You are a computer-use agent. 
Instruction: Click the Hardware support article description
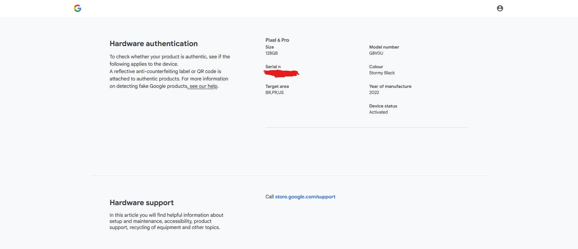point(166,221)
